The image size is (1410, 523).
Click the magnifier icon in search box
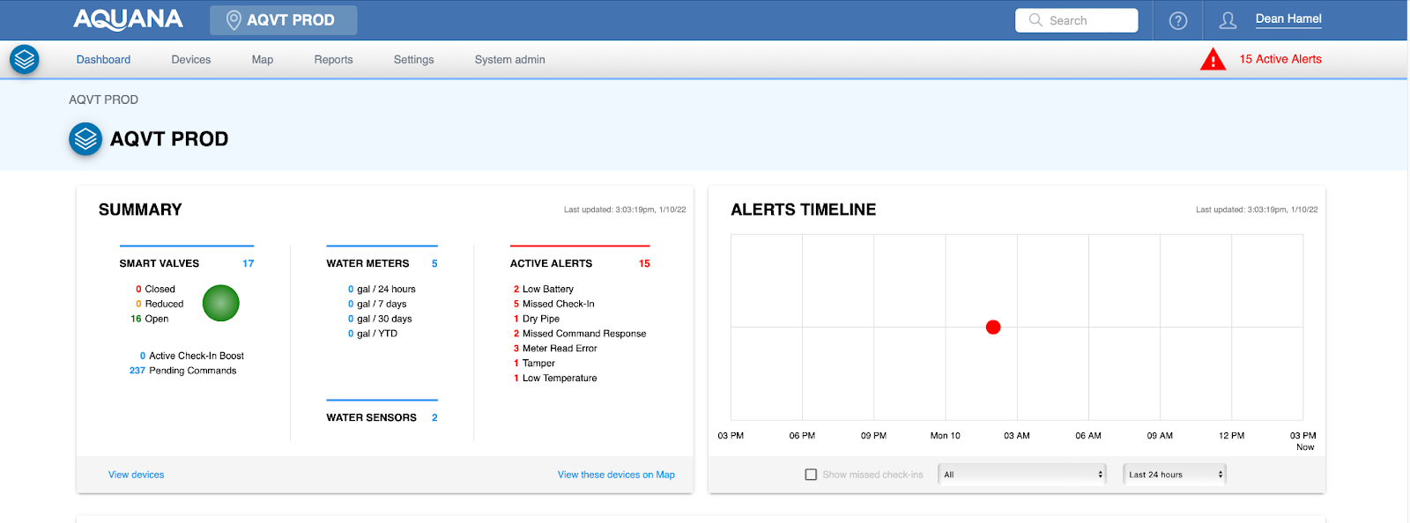pyautogui.click(x=1035, y=20)
